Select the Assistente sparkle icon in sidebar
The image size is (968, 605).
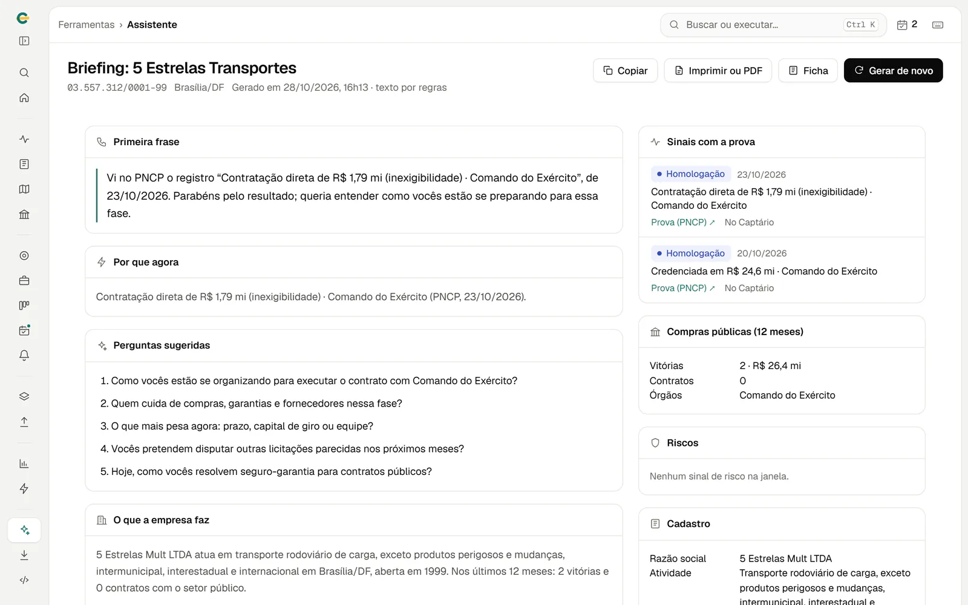pyautogui.click(x=24, y=530)
